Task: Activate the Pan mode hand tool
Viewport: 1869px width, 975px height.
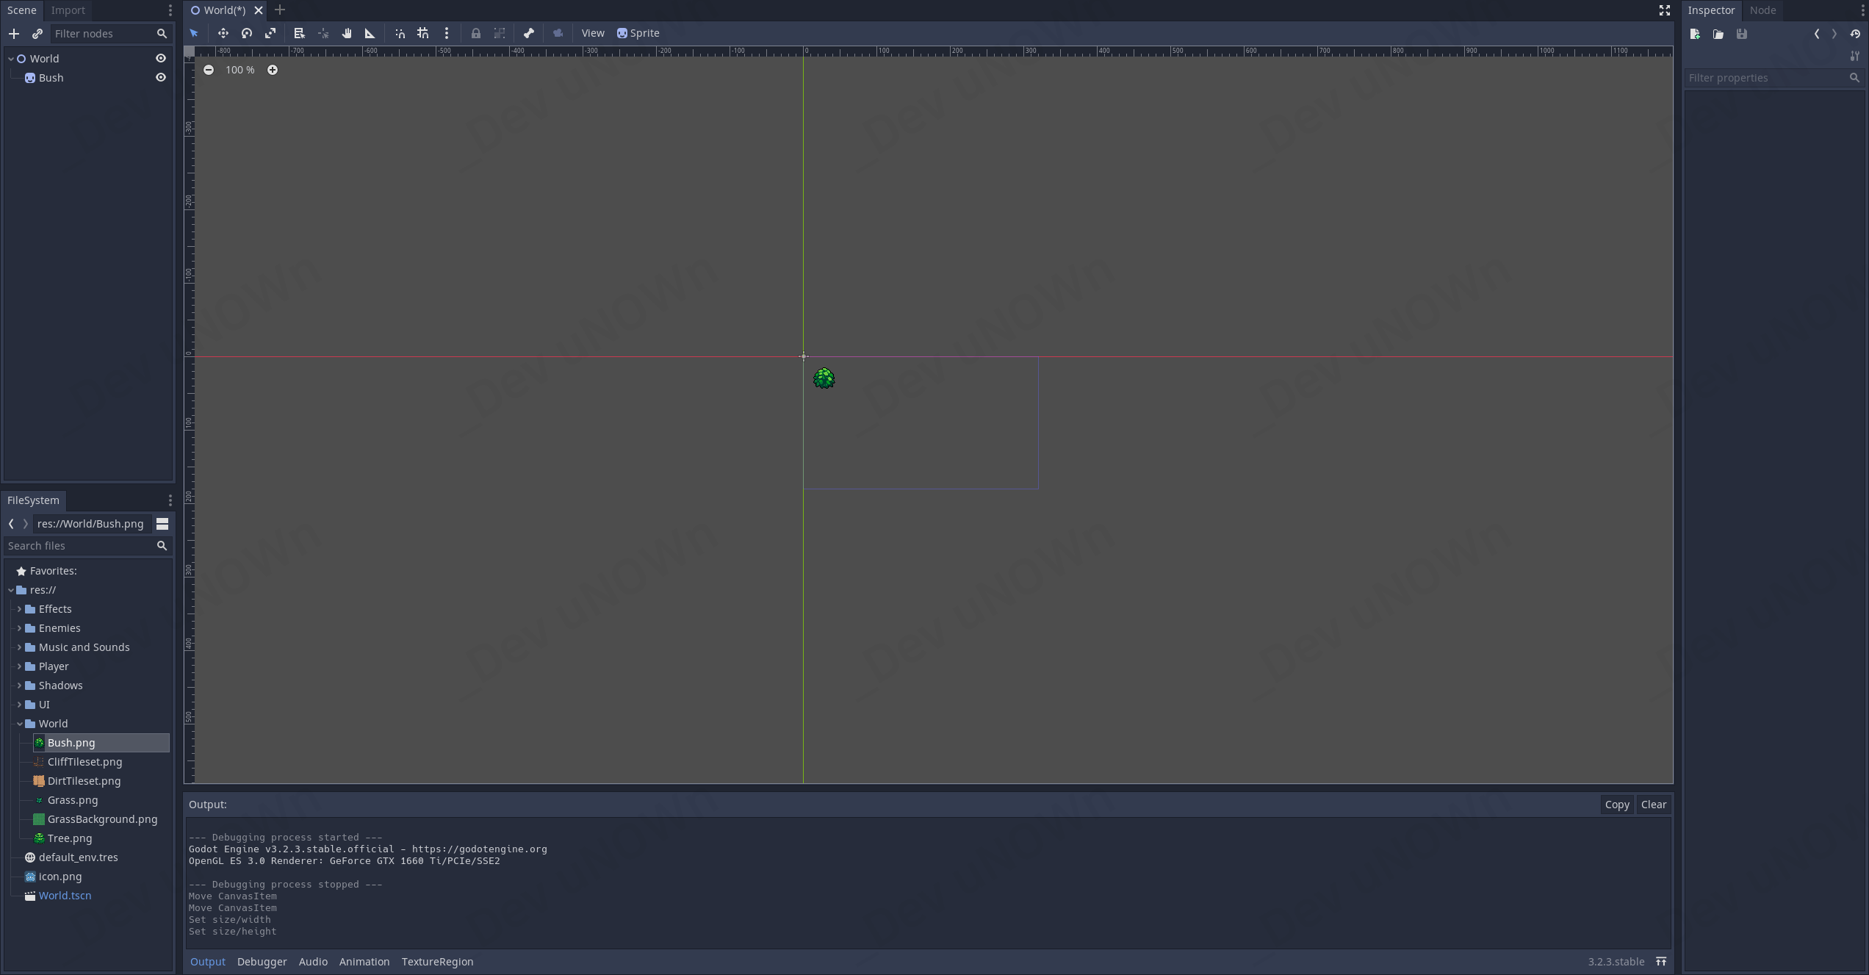Action: (x=347, y=33)
